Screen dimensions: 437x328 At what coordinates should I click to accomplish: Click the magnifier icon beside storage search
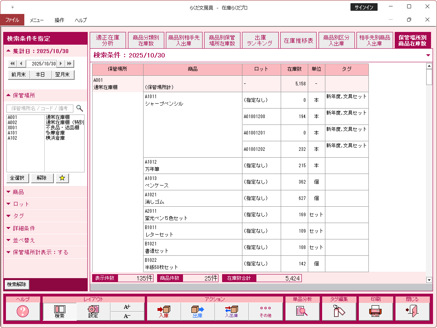pos(80,108)
